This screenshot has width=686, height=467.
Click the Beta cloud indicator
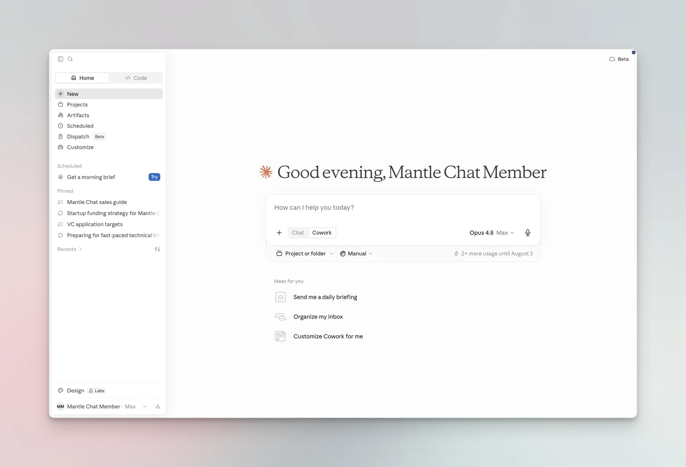(619, 59)
